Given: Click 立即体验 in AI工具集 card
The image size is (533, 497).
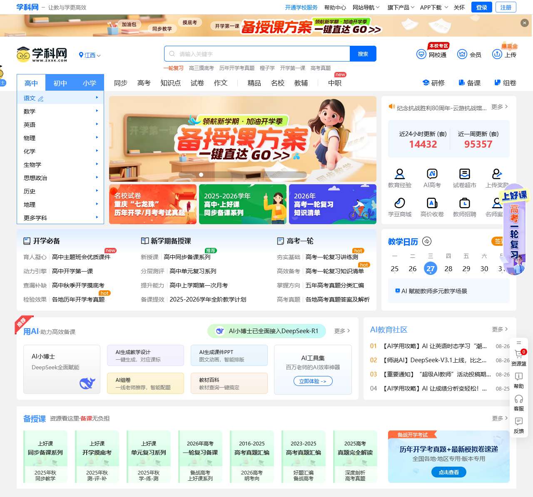Looking at the screenshot, I should pyautogui.click(x=313, y=381).
